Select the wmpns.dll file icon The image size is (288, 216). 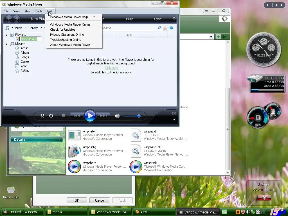coord(136,135)
